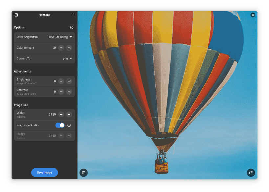Decrease Brightness with the minus button

(x=61, y=81)
